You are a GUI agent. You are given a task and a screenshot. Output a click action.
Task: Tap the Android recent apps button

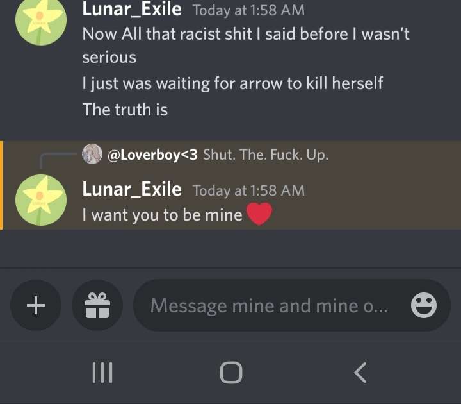[102, 373]
